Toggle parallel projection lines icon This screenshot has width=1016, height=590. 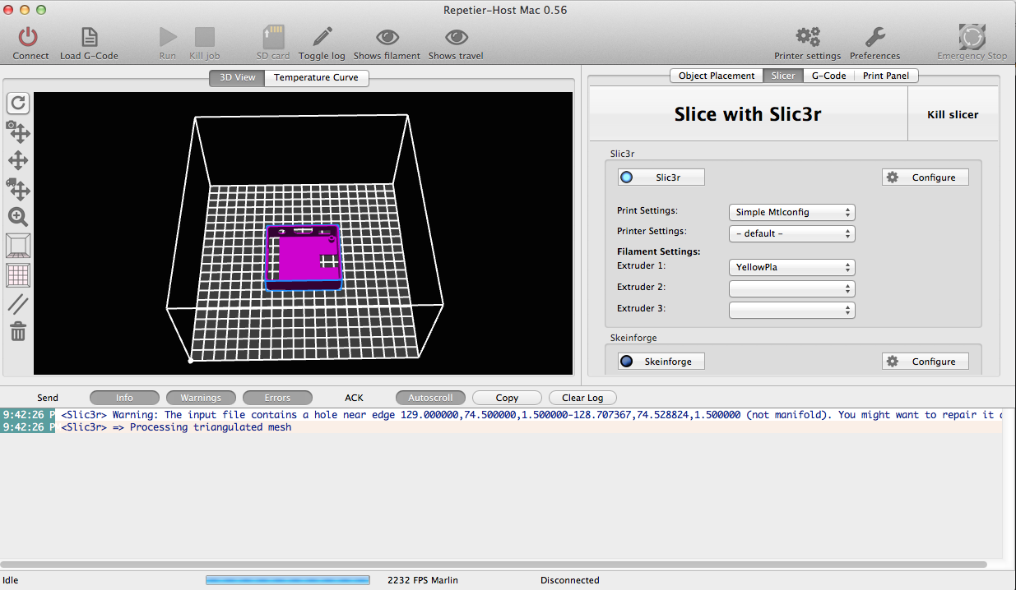(x=18, y=304)
